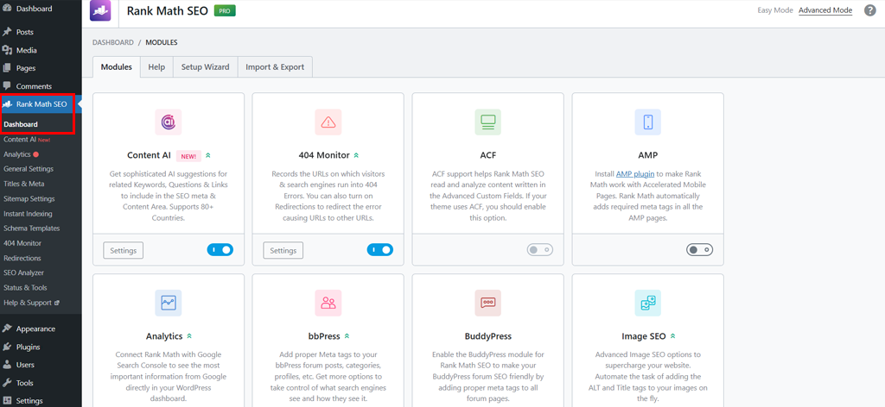The image size is (885, 407).
Task: Open Redirections submenu item
Action: click(x=22, y=258)
